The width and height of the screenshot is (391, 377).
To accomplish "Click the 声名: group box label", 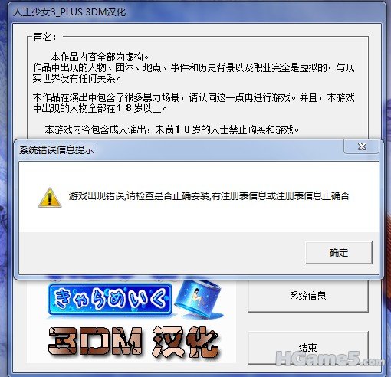I will click(44, 37).
